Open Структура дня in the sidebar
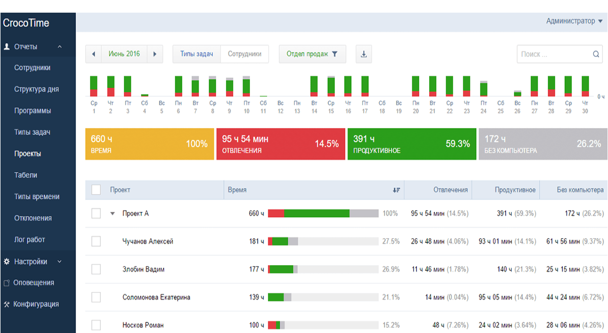 click(x=36, y=89)
